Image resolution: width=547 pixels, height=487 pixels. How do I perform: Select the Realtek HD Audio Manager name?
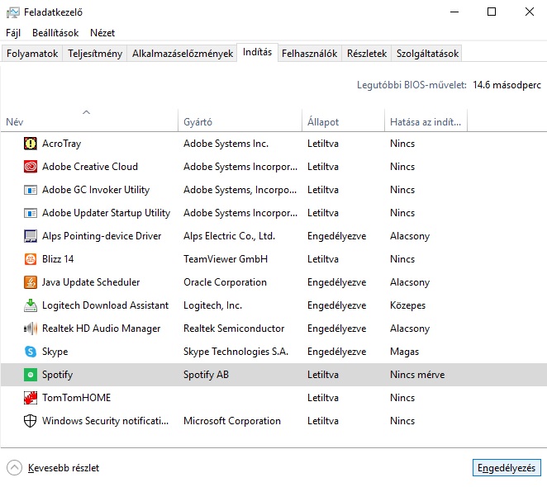(101, 329)
